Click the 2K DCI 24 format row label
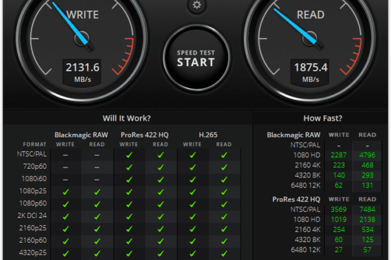 click(x=32, y=215)
